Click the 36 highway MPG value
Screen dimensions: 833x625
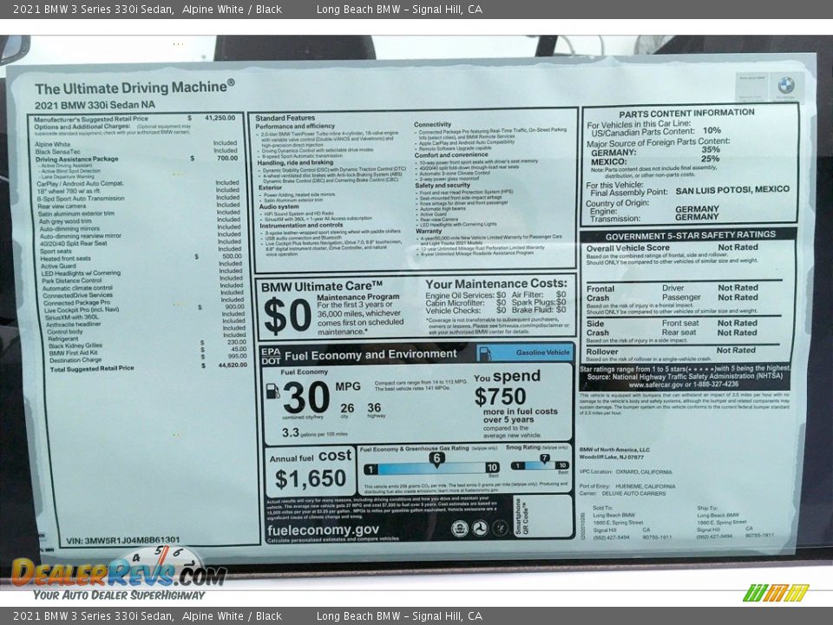coord(374,408)
